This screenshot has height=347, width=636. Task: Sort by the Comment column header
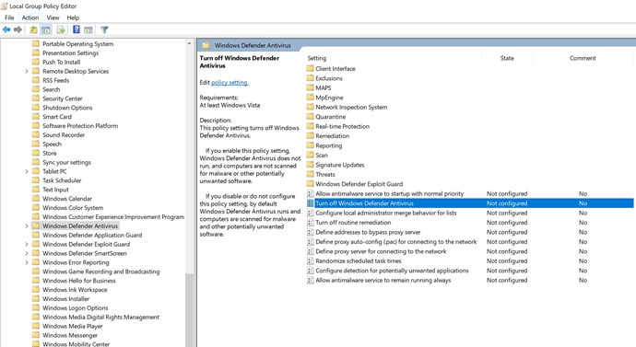583,58
